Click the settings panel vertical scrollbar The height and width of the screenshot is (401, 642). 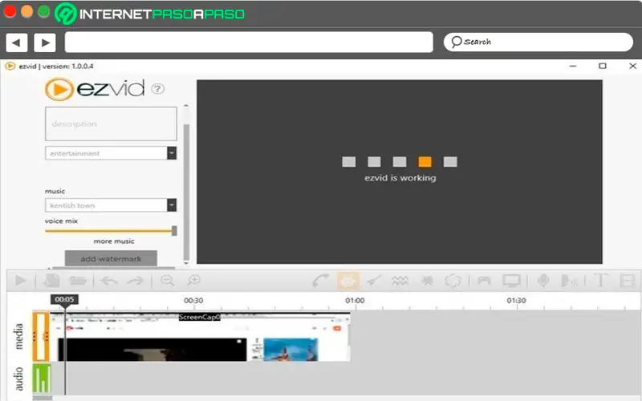[186, 192]
